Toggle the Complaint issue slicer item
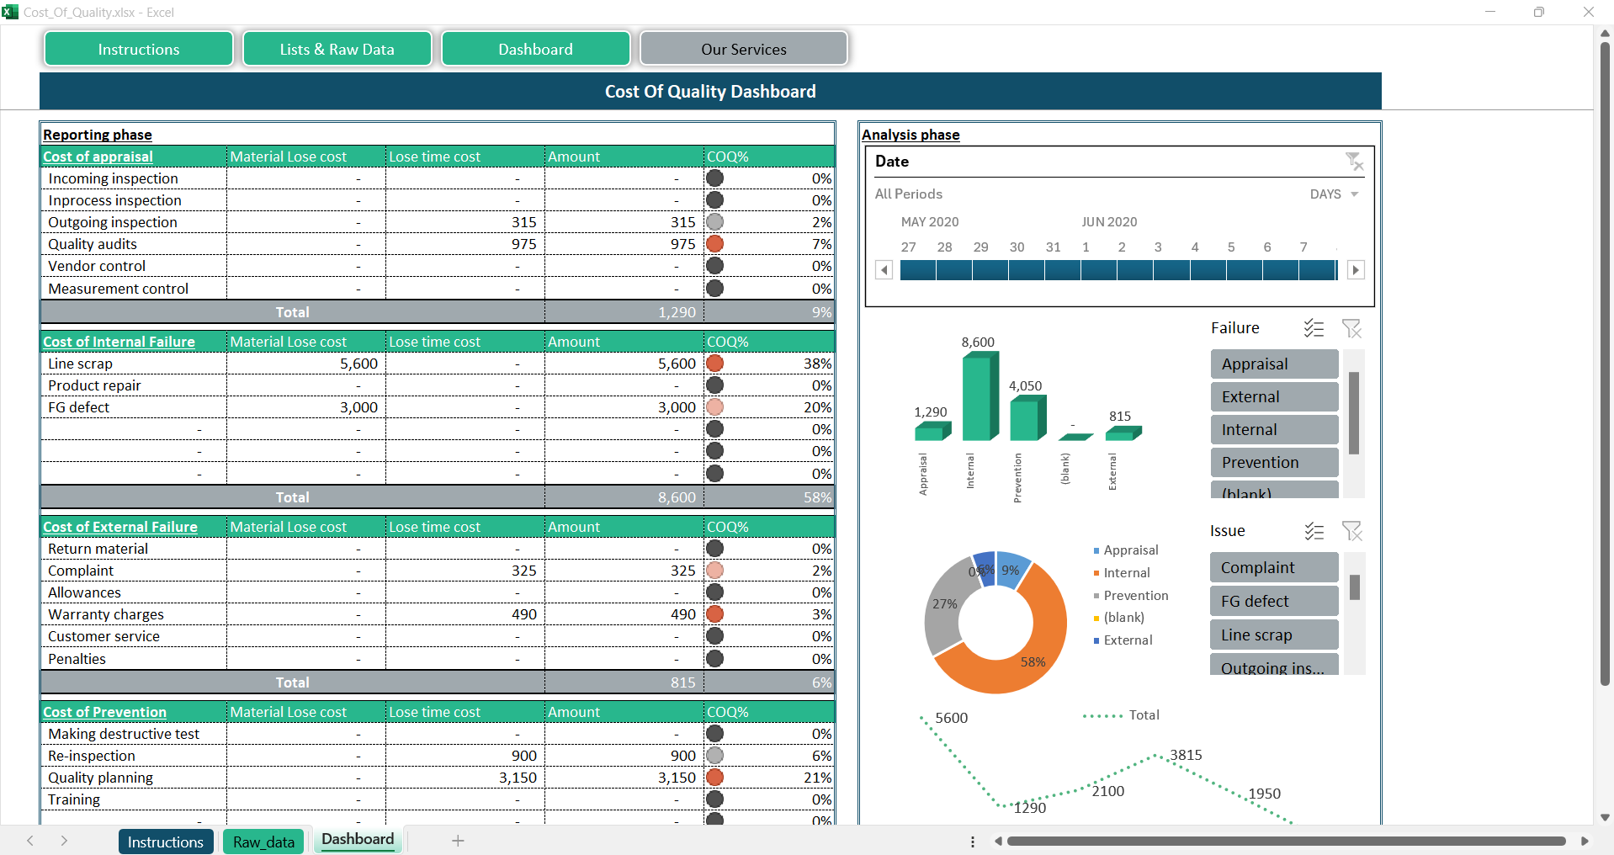Viewport: 1614px width, 855px height. click(1274, 568)
